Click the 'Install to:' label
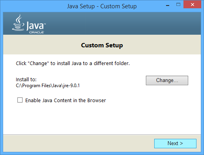This screenshot has width=204, height=155. tap(26, 80)
